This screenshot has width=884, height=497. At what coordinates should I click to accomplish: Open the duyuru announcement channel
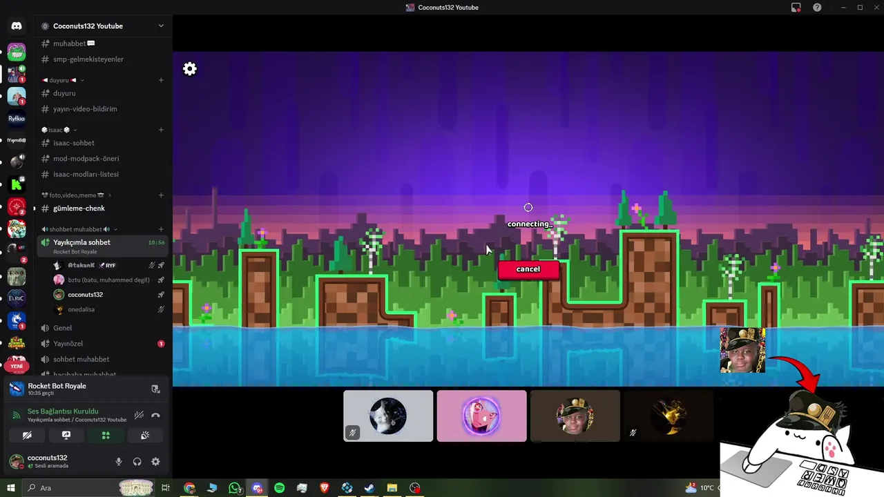coord(103,93)
